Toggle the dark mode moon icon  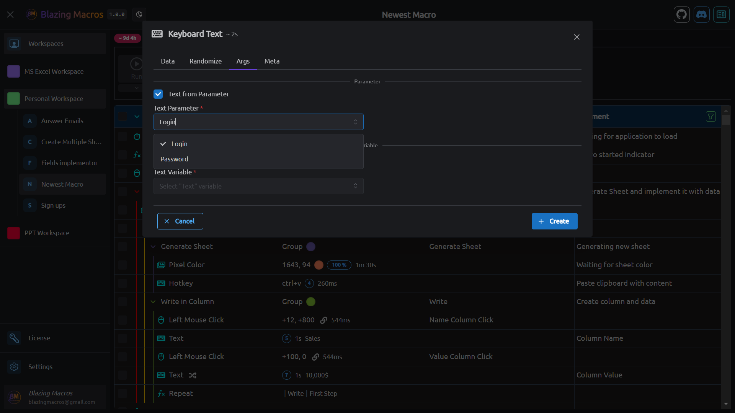[139, 15]
